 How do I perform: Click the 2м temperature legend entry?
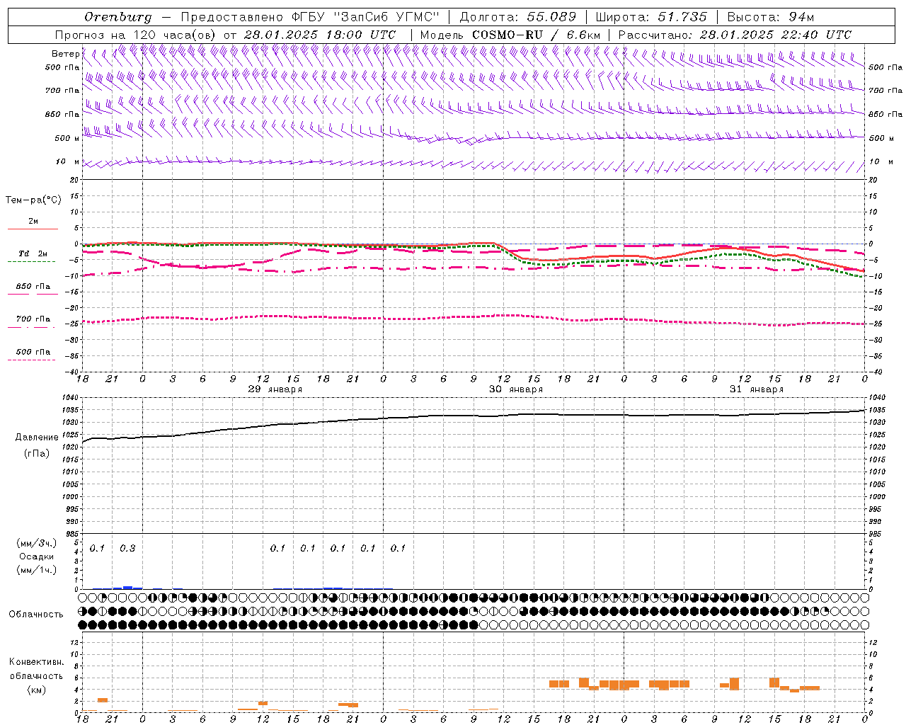coord(33,222)
